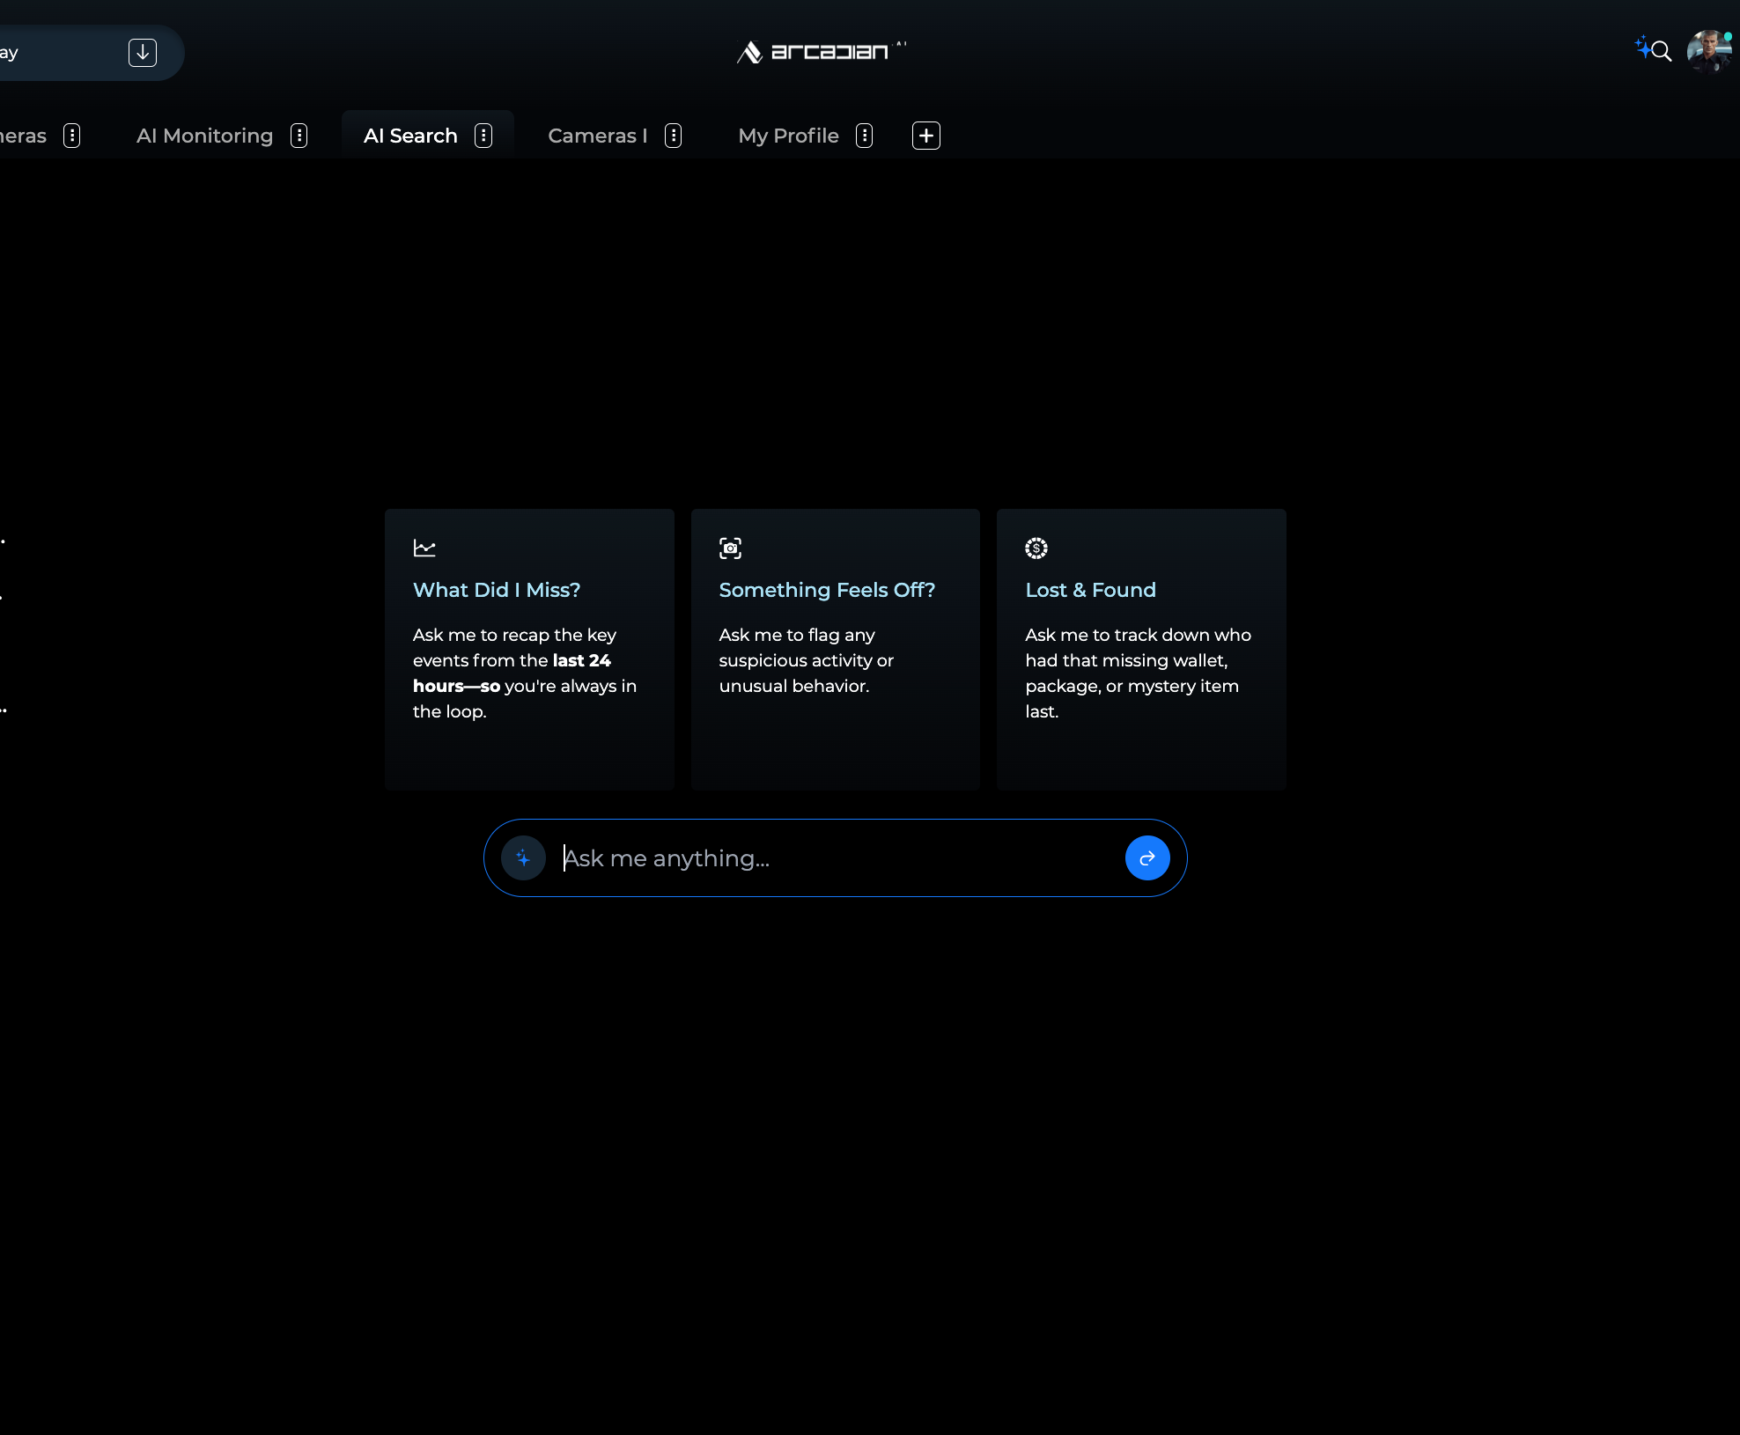Open options menu for AI Search tab
The width and height of the screenshot is (1740, 1435).
(483, 136)
